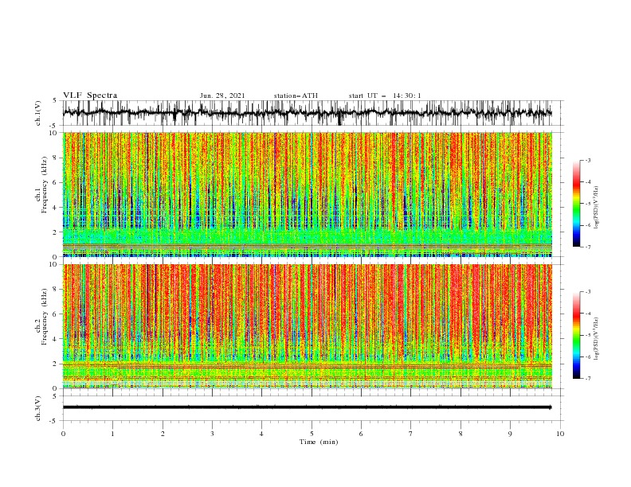Image resolution: width=631 pixels, height=487 pixels.
Task: Click the log(PSD) label beside ch.2 colorbar
Action: click(596, 340)
